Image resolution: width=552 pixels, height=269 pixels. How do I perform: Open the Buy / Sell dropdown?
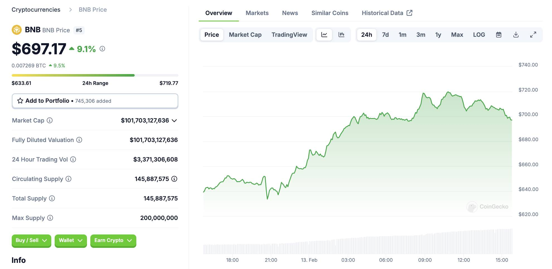coord(31,240)
